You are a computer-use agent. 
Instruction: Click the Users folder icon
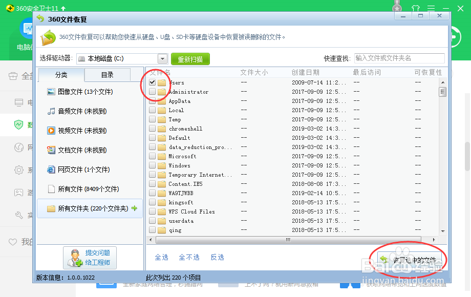click(162, 82)
